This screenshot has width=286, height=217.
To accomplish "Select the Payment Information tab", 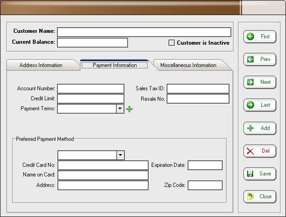I will 115,65.
